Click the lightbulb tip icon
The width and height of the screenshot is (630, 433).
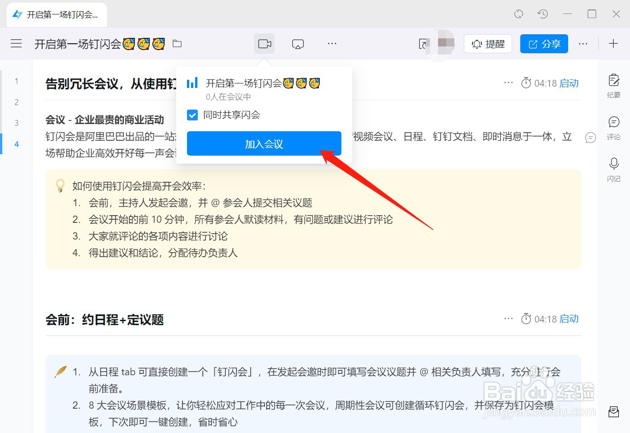click(60, 186)
